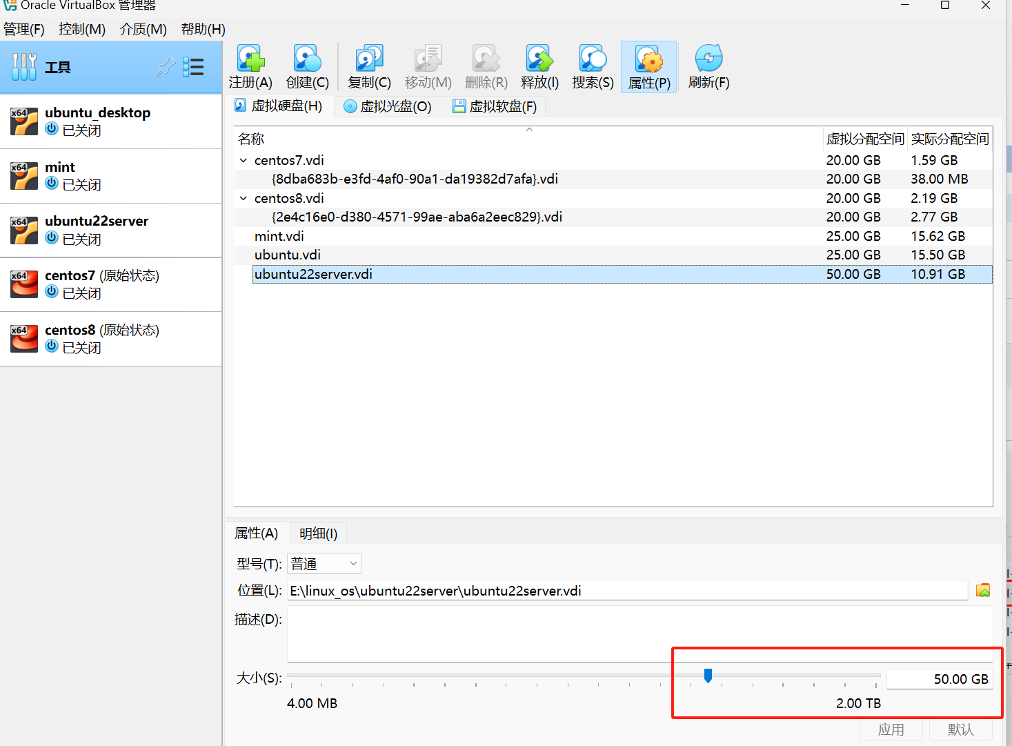Screen dimensions: 1012x746
Task: Click the 创建(C) create disk icon
Action: pos(307,59)
